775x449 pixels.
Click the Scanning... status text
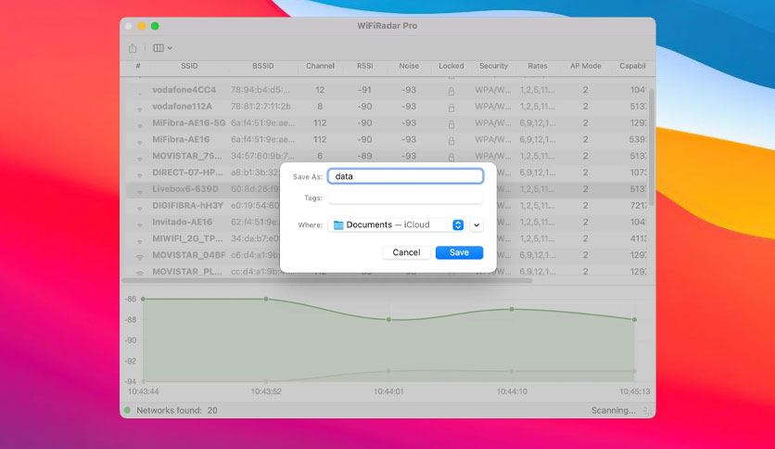614,410
